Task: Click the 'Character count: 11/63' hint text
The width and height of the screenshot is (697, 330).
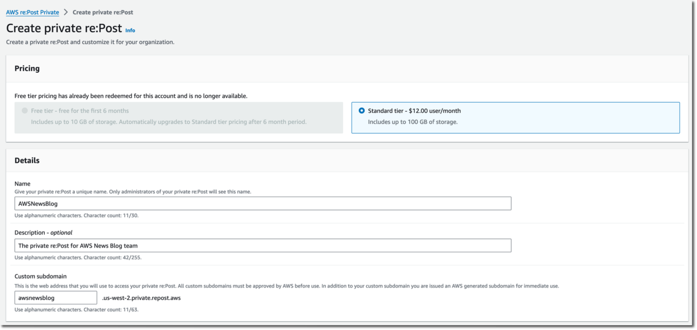Action: coord(111,310)
